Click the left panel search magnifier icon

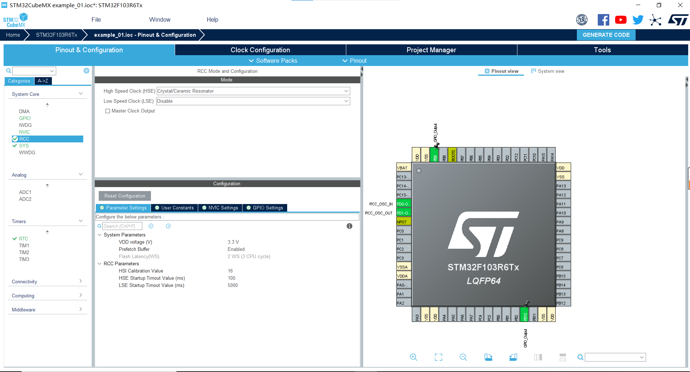click(9, 71)
